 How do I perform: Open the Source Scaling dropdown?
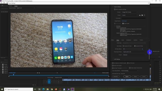[26, 8]
